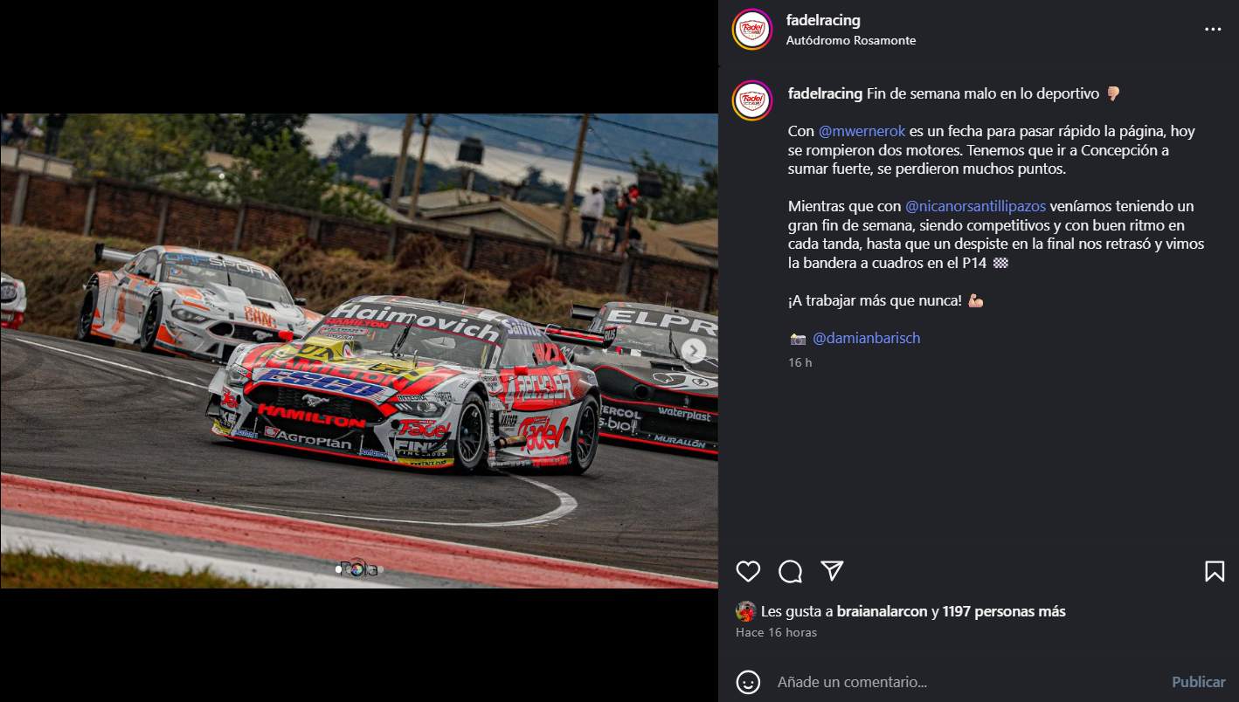Click the Publicar button
1239x702 pixels.
1199,682
